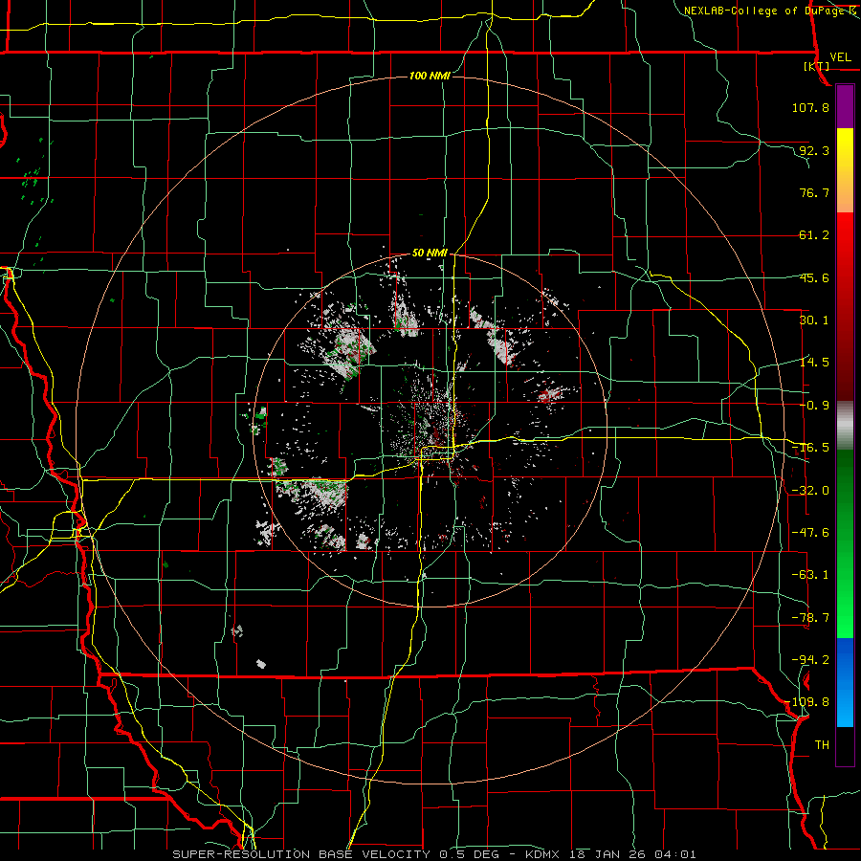Click the 92.3 velocity scale value
The height and width of the screenshot is (861, 861).
[x=814, y=150]
